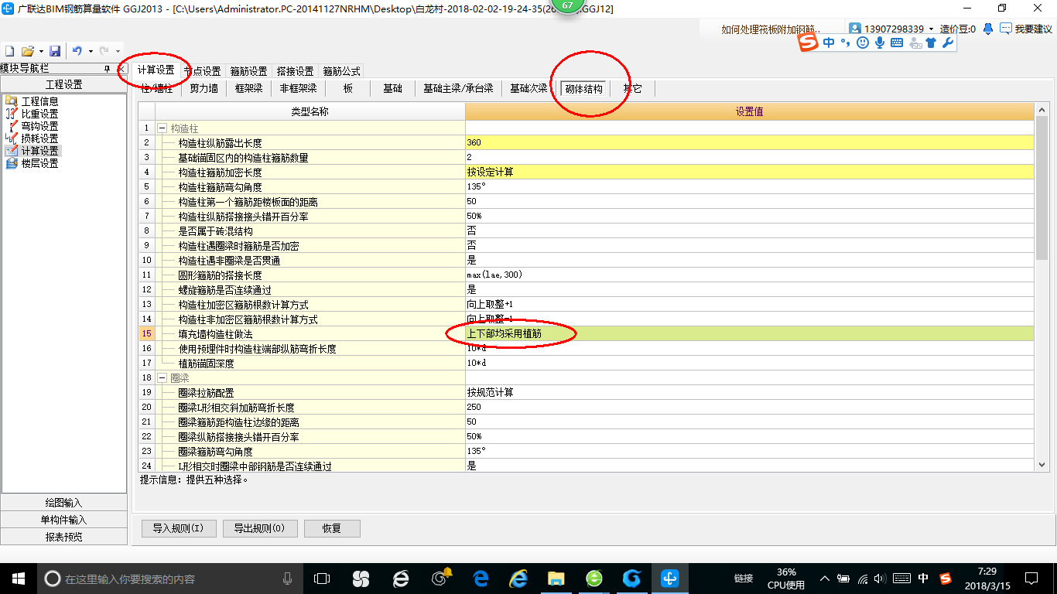Collapse the 构造柱 group
The image size is (1057, 594).
(162, 128)
